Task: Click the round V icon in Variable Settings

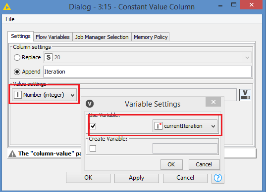Action: [x=90, y=104]
